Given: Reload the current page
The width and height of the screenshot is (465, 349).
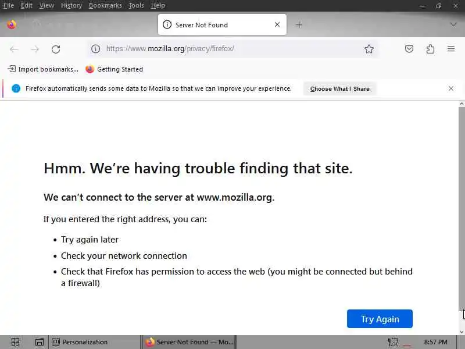Looking at the screenshot, I should pyautogui.click(x=56, y=49).
